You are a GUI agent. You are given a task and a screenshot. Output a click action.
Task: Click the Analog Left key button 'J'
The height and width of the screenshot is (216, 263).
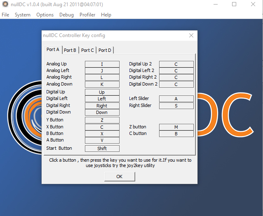click(102, 71)
